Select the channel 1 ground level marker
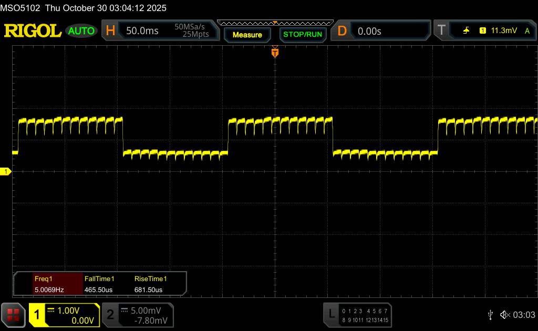The width and height of the screenshot is (538, 331). [6, 172]
